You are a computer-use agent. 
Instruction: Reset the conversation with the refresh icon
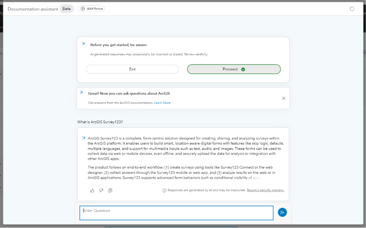(351, 9)
